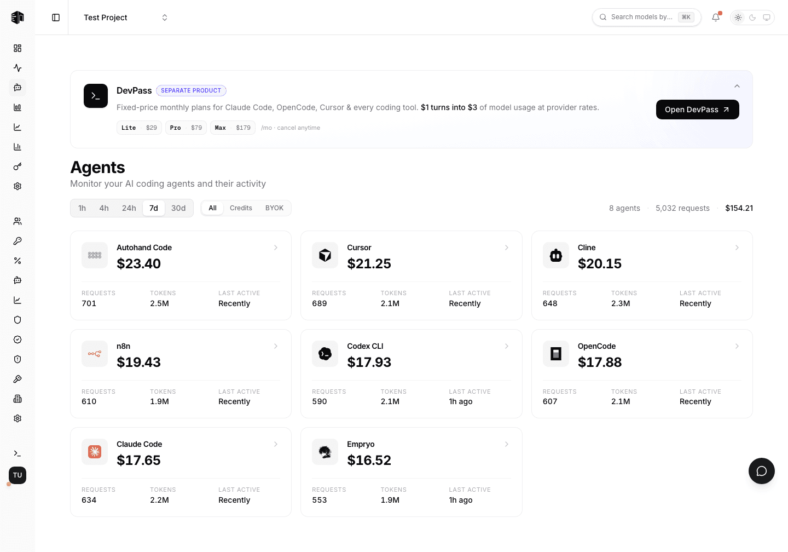The height and width of the screenshot is (552, 788).
Task: Click the Open DevPass button
Action: 698,110
